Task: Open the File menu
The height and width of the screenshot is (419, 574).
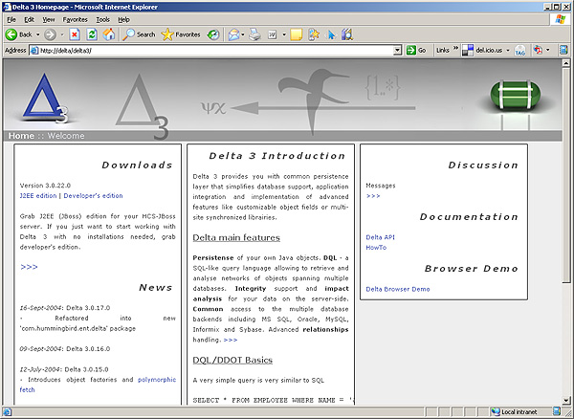Action: [11, 20]
